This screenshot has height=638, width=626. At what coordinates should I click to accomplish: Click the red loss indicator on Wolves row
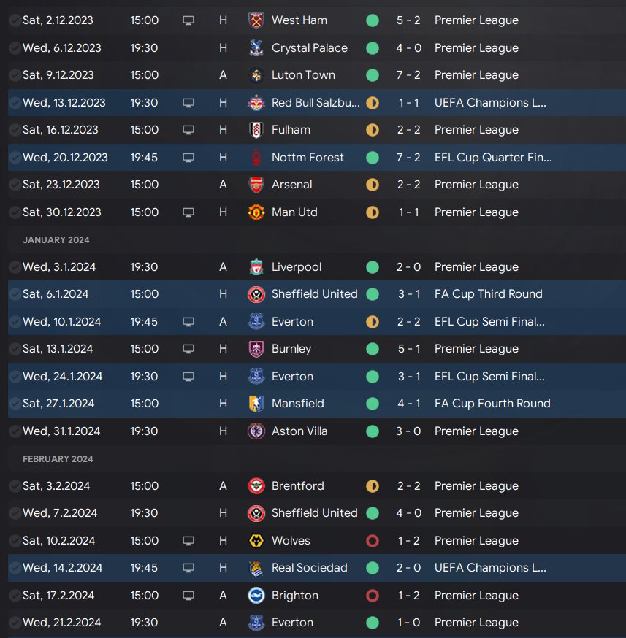point(373,541)
